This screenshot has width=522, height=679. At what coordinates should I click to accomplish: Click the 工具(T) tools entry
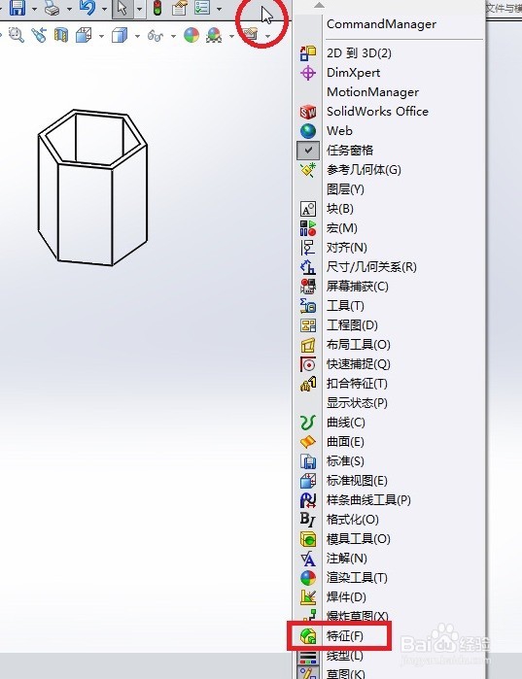tap(390, 306)
